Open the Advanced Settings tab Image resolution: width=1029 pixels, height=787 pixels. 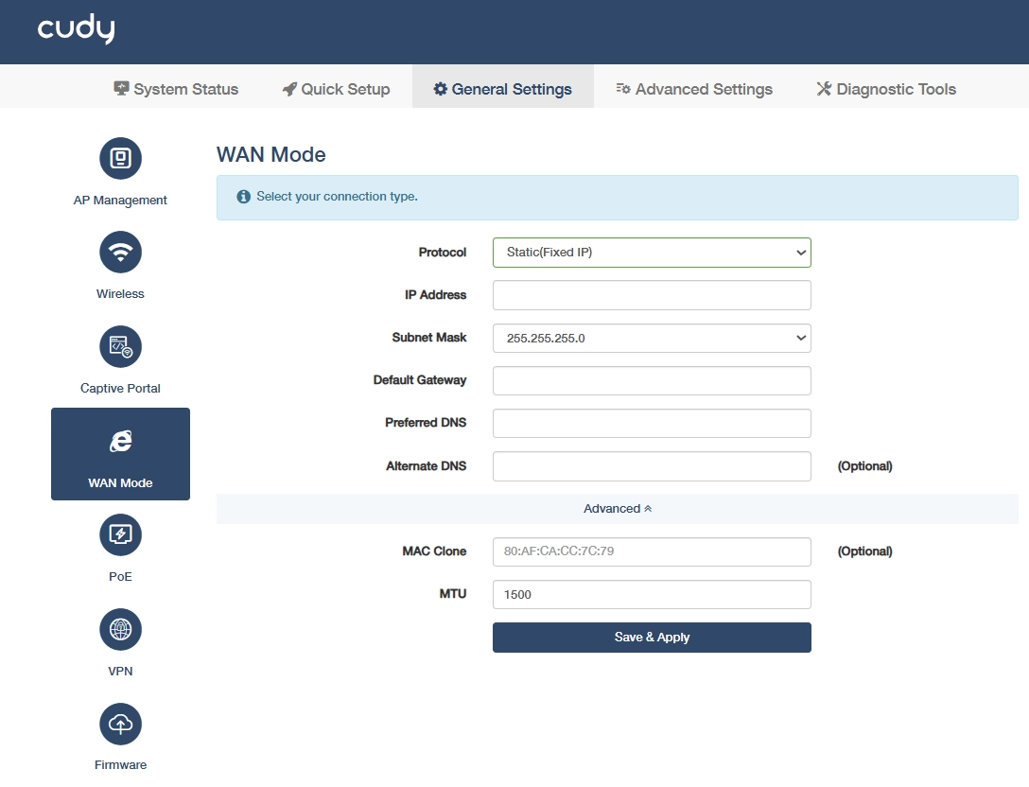(694, 89)
